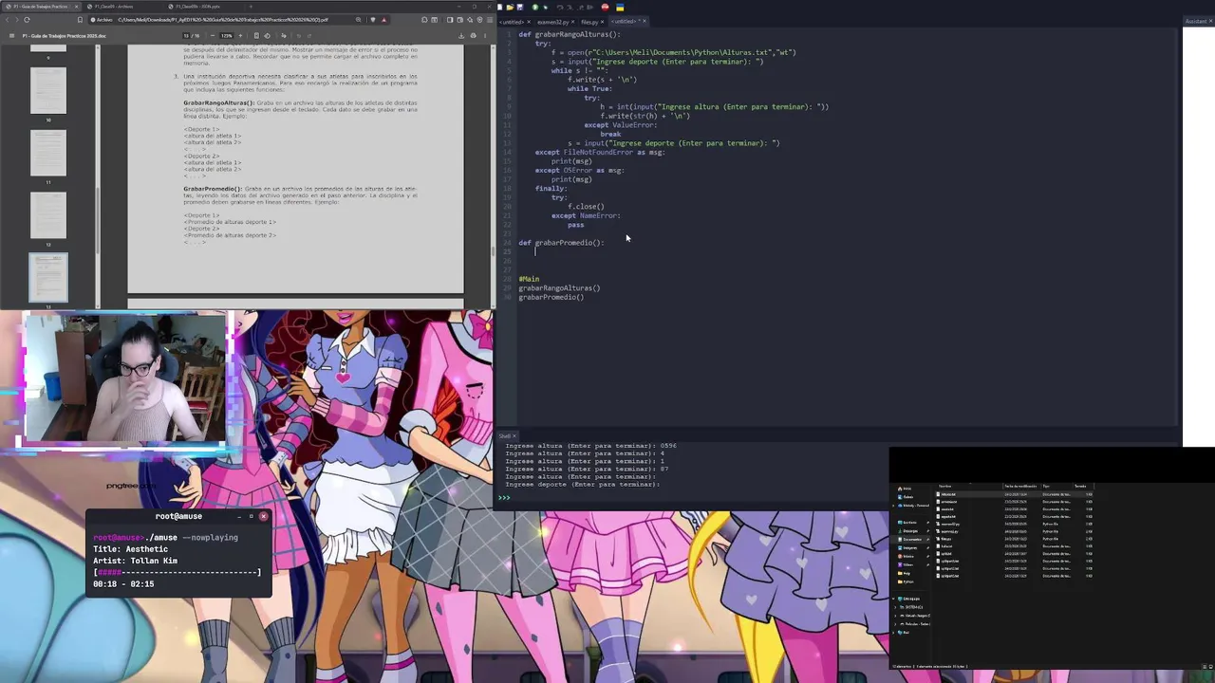This screenshot has height=683, width=1215.
Task: Sort files by Nombre column header
Action: (x=968, y=486)
